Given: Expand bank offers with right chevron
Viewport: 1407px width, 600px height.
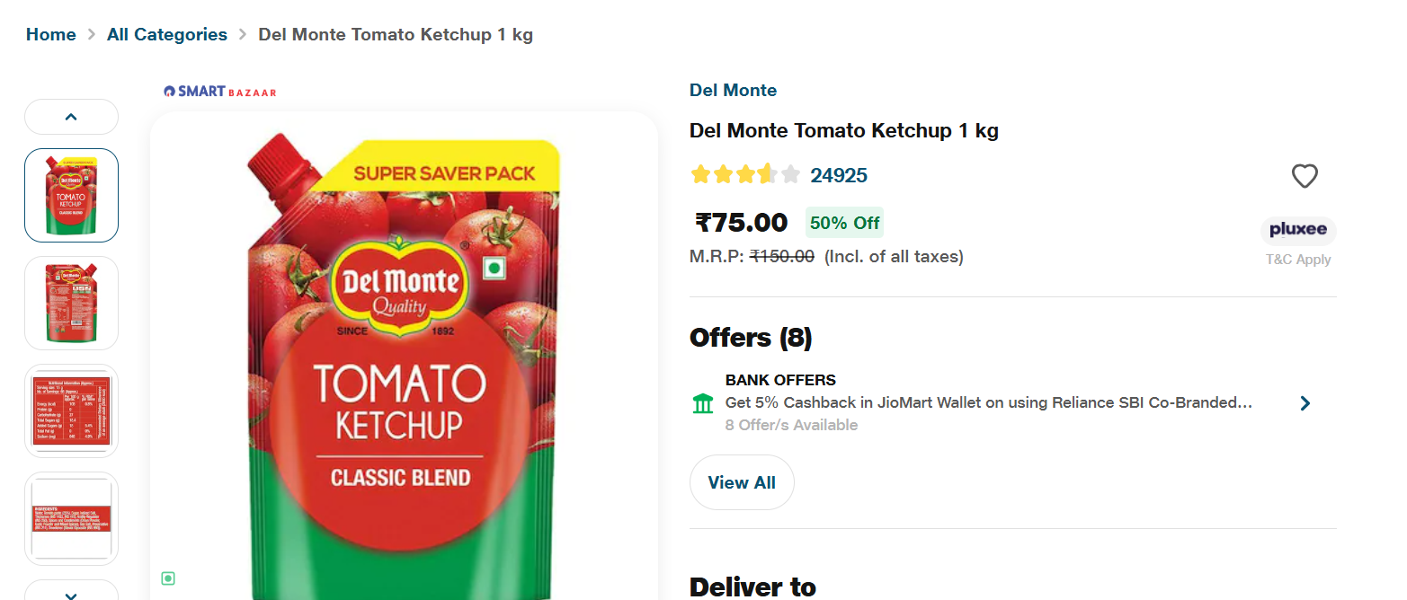Looking at the screenshot, I should pos(1305,403).
